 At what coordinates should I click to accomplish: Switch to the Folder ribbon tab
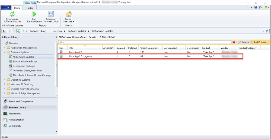[30, 8]
